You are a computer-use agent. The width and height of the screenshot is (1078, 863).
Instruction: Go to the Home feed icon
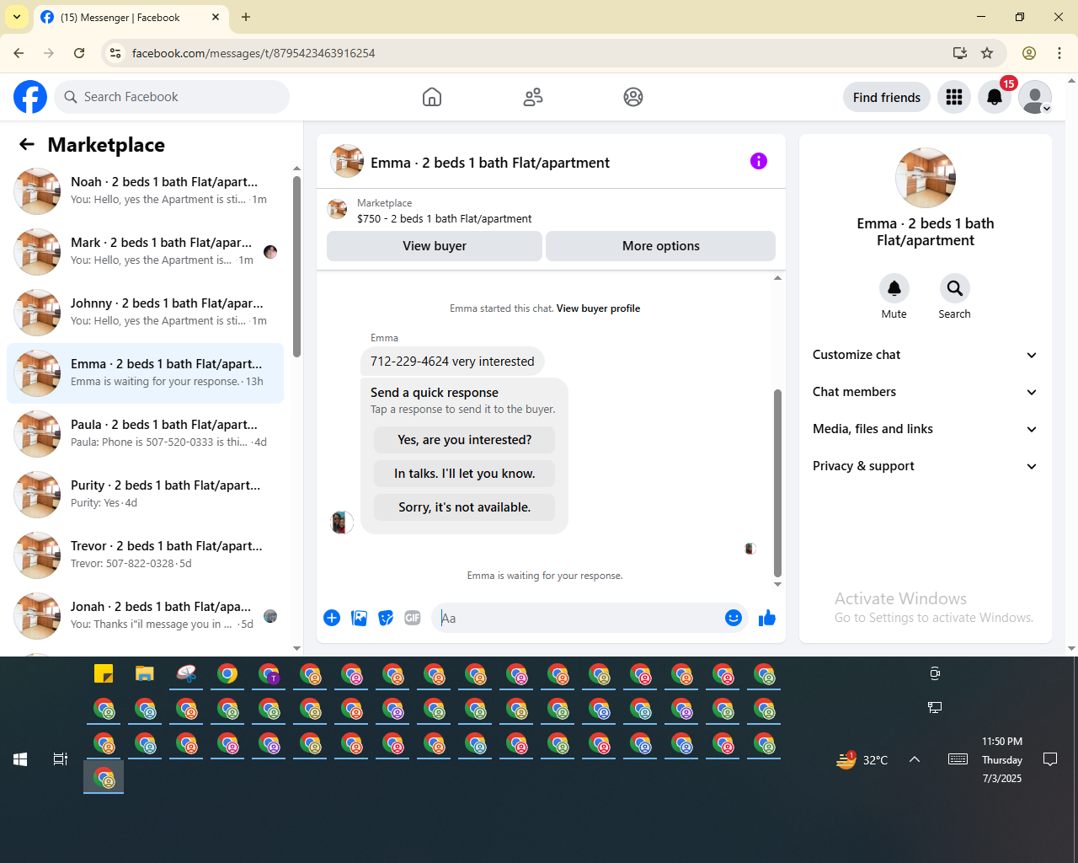click(432, 97)
